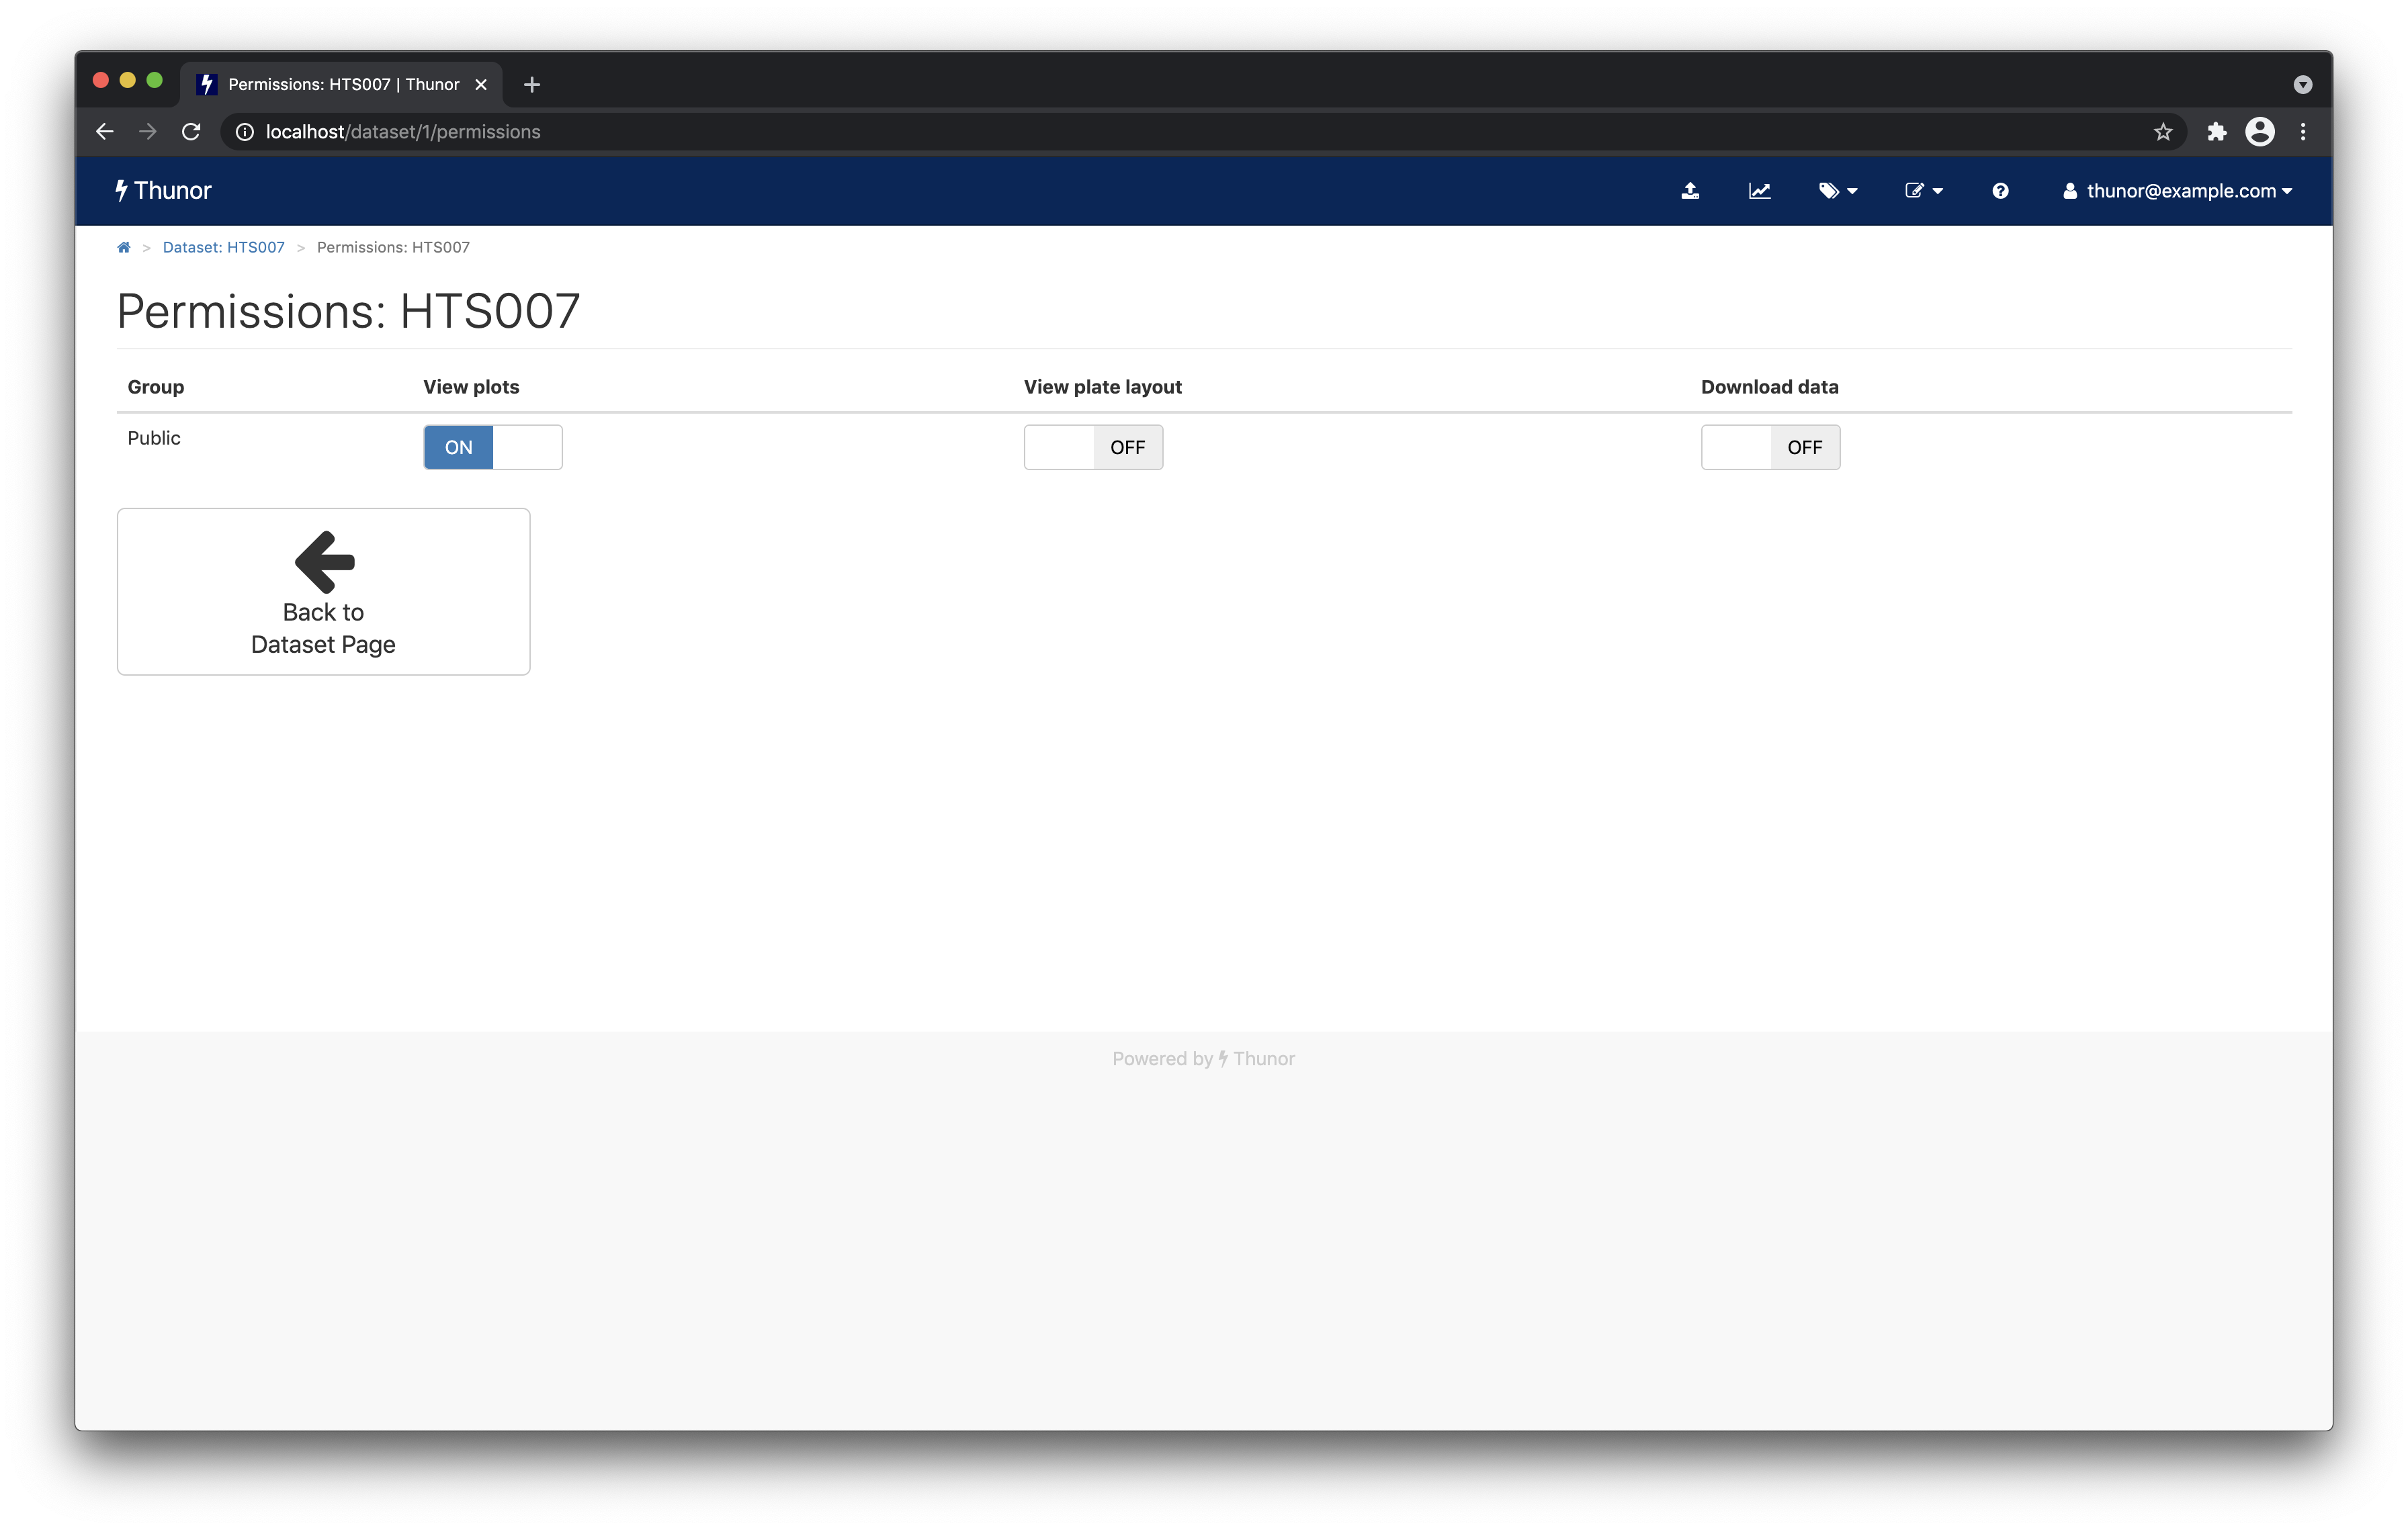Click the Back to Dataset Page button
Image resolution: width=2408 pixels, height=1530 pixels.
(323, 592)
